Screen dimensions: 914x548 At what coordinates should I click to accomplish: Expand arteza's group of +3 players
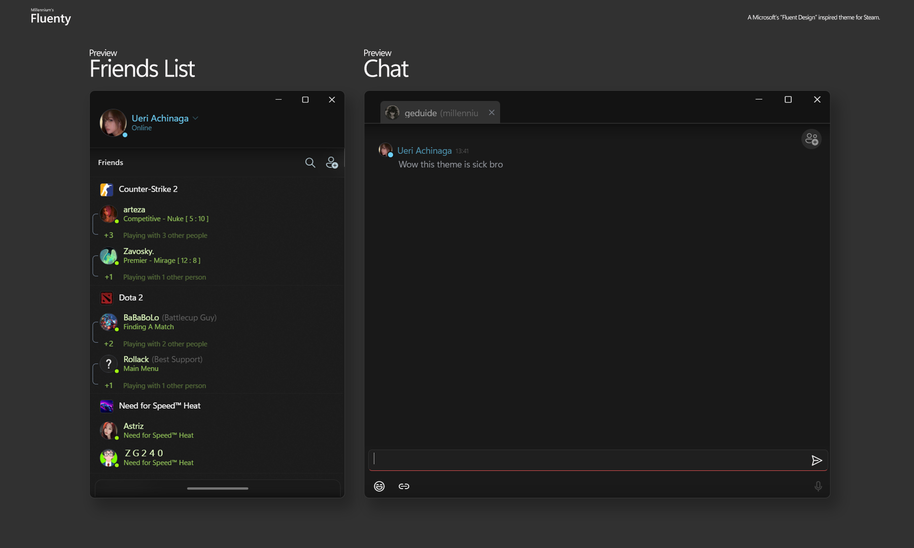109,235
